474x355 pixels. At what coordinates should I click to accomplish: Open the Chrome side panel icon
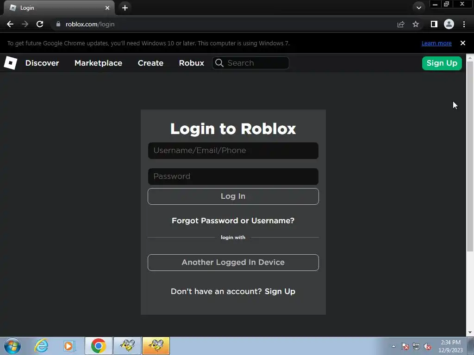click(434, 24)
